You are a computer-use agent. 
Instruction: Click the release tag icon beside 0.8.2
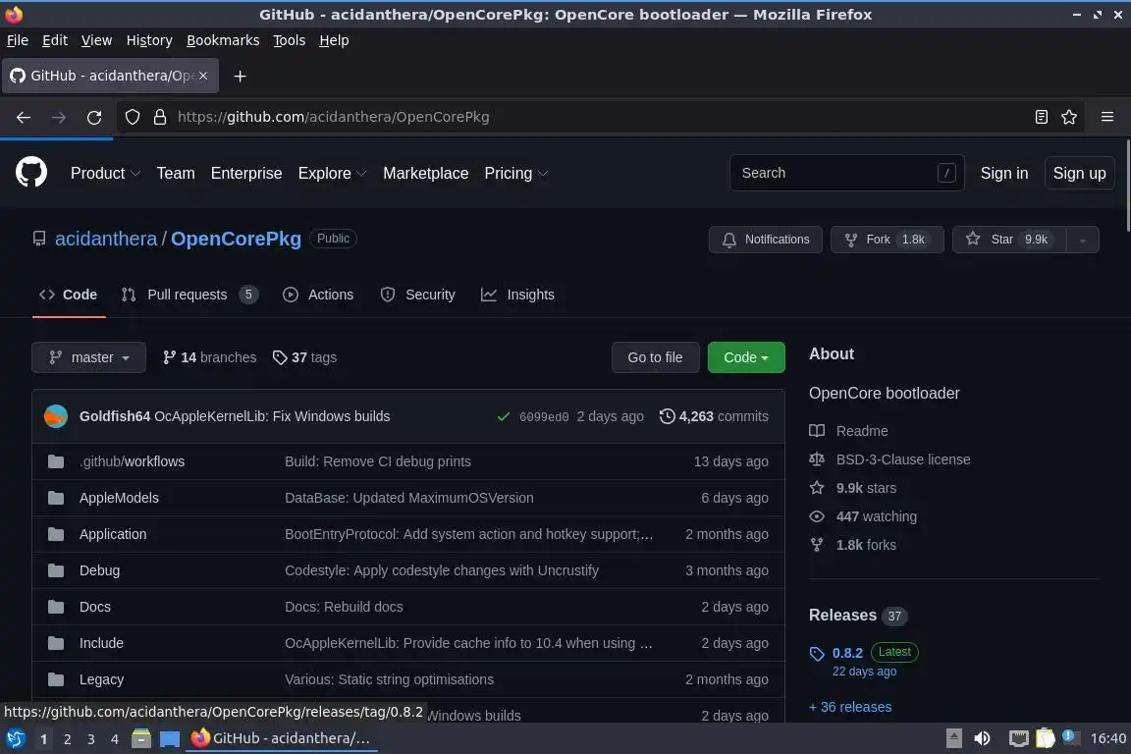pos(817,654)
